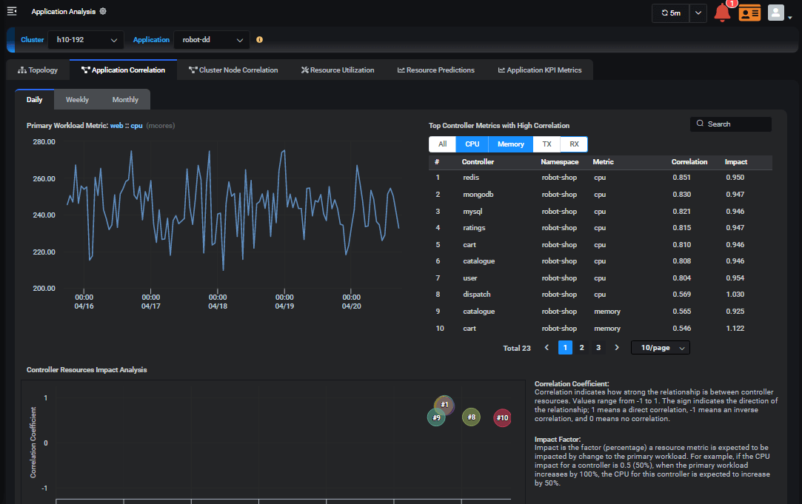802x504 pixels.
Task: Go to previous page arrow
Action: 547,348
